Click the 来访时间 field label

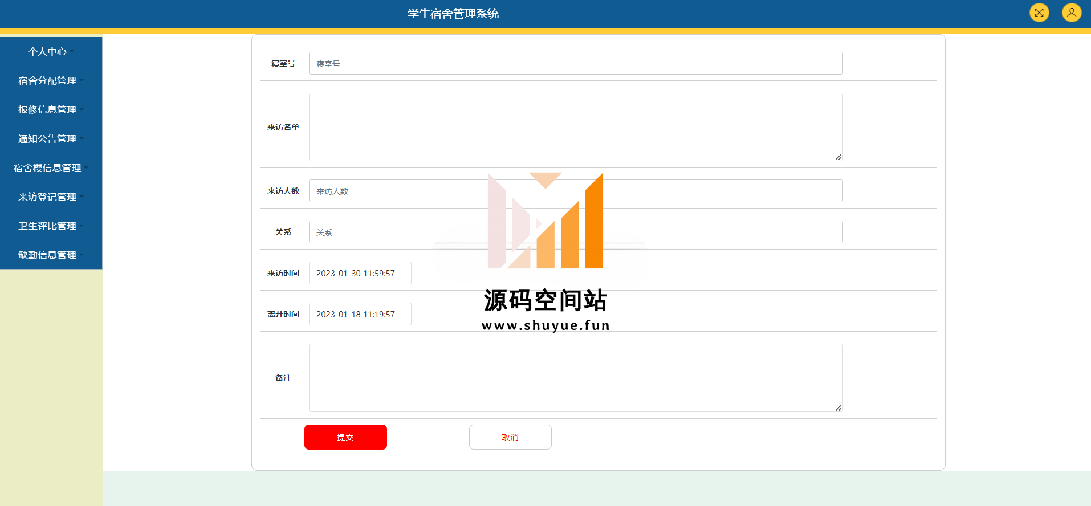pos(283,273)
